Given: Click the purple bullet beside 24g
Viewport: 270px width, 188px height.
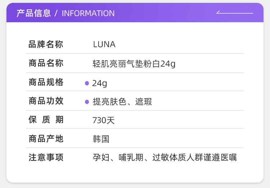Looking at the screenshot, I should point(87,83).
